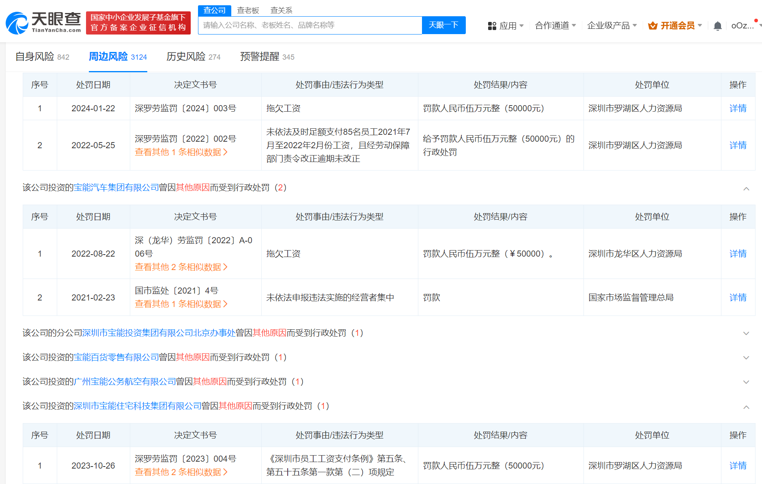This screenshot has height=484, width=762.
Task: Click the 天眼一下 search button
Action: click(443, 25)
